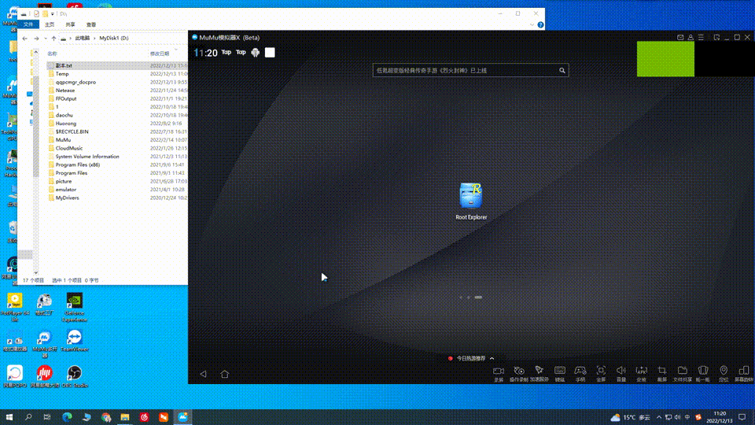Open the weather widget showing 15°C

631,417
